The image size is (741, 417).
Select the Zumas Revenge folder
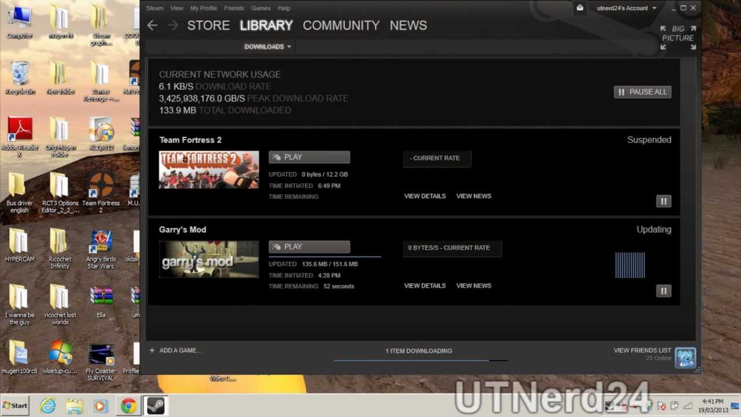pos(101,82)
